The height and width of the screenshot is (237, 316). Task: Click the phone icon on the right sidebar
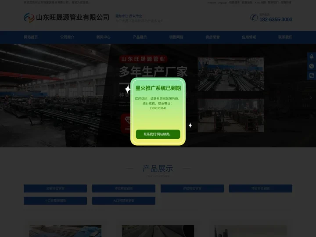312,66
